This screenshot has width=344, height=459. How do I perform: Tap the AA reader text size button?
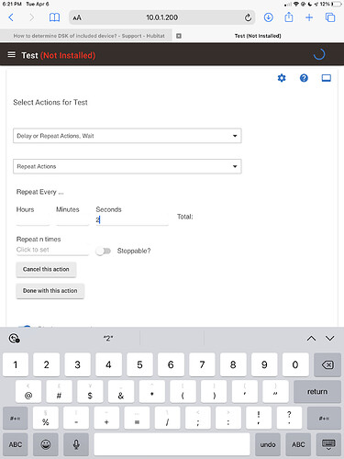coord(77,17)
